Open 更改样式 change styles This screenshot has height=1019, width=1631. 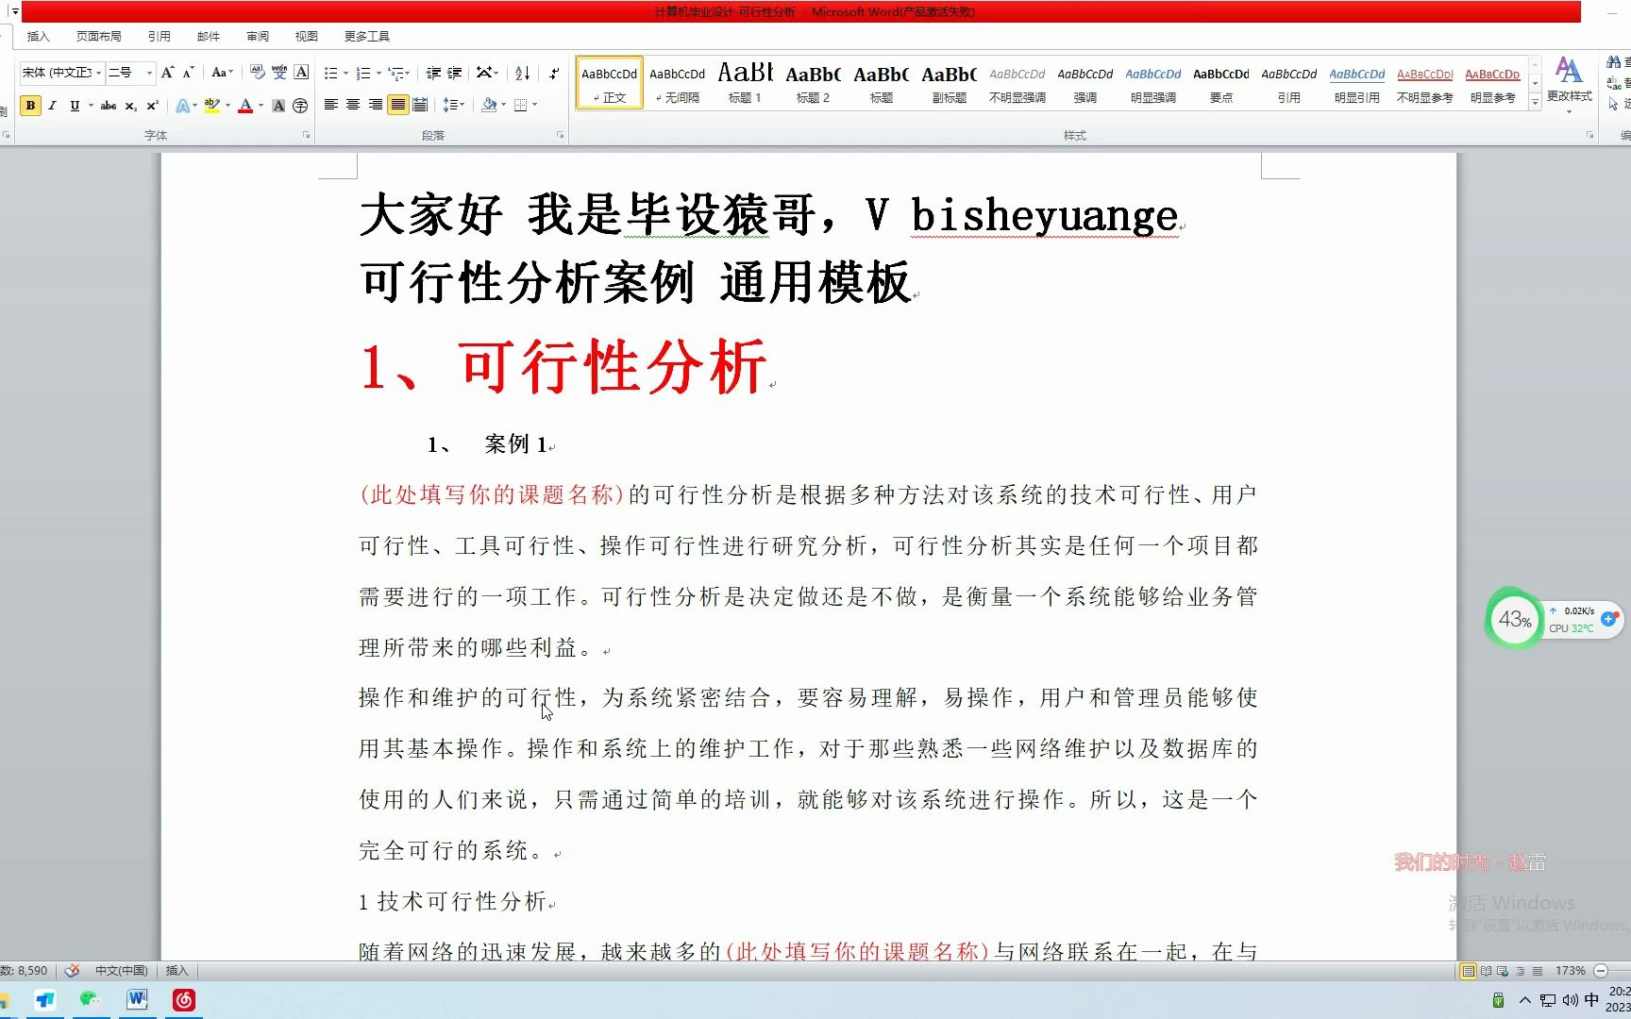1569,83
